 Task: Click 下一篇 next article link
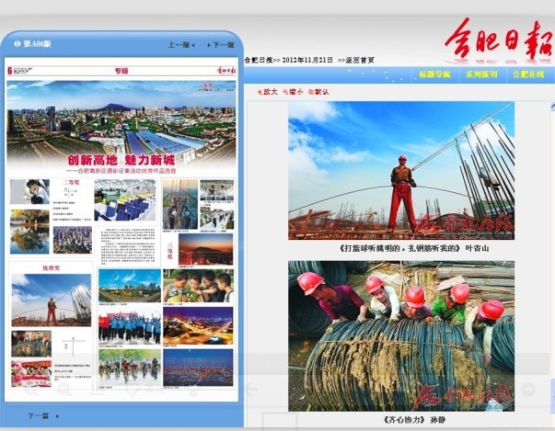coord(39,415)
